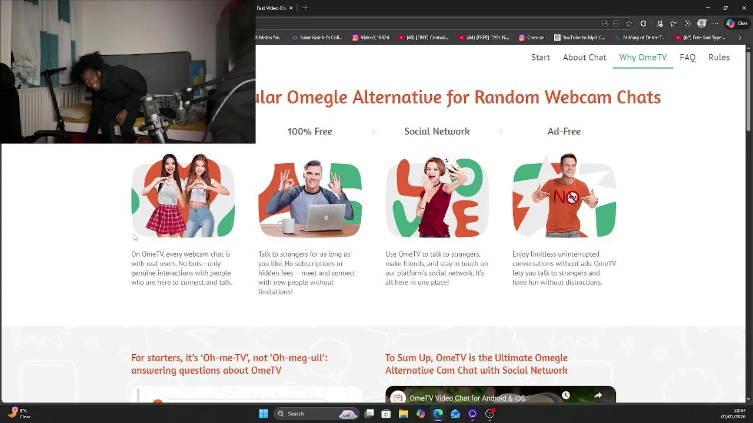This screenshot has width=753, height=423.
Task: Open the weather widget showing 3°C Clear
Action: click(19, 413)
